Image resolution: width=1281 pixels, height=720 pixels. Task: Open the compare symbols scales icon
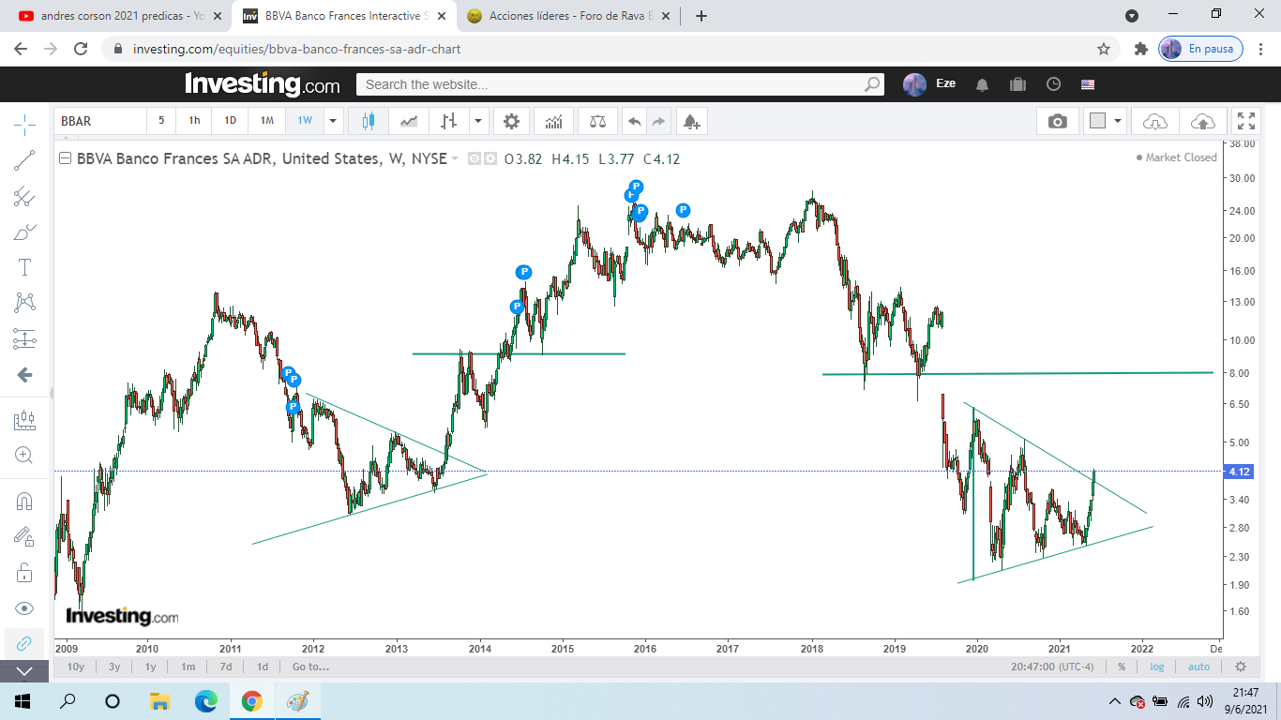coord(597,121)
